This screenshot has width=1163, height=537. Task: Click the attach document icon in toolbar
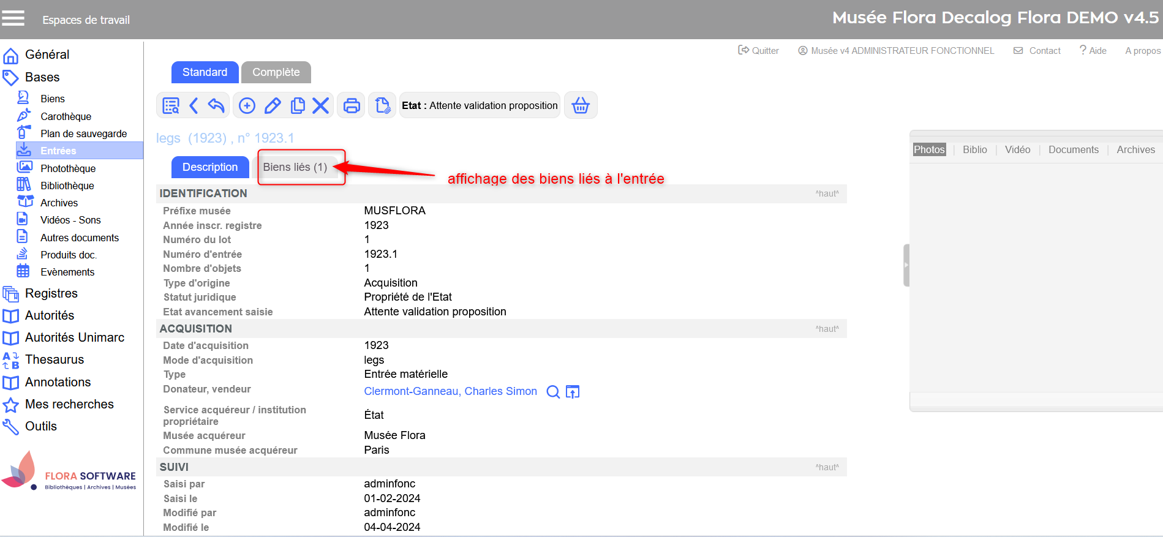click(382, 106)
